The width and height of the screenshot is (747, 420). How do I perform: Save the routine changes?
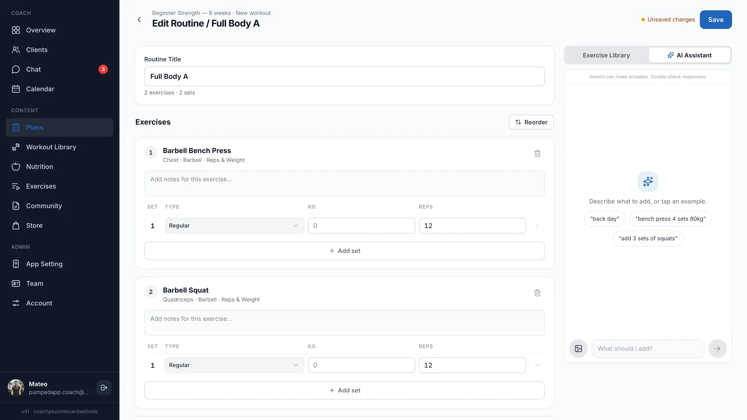[x=716, y=20]
